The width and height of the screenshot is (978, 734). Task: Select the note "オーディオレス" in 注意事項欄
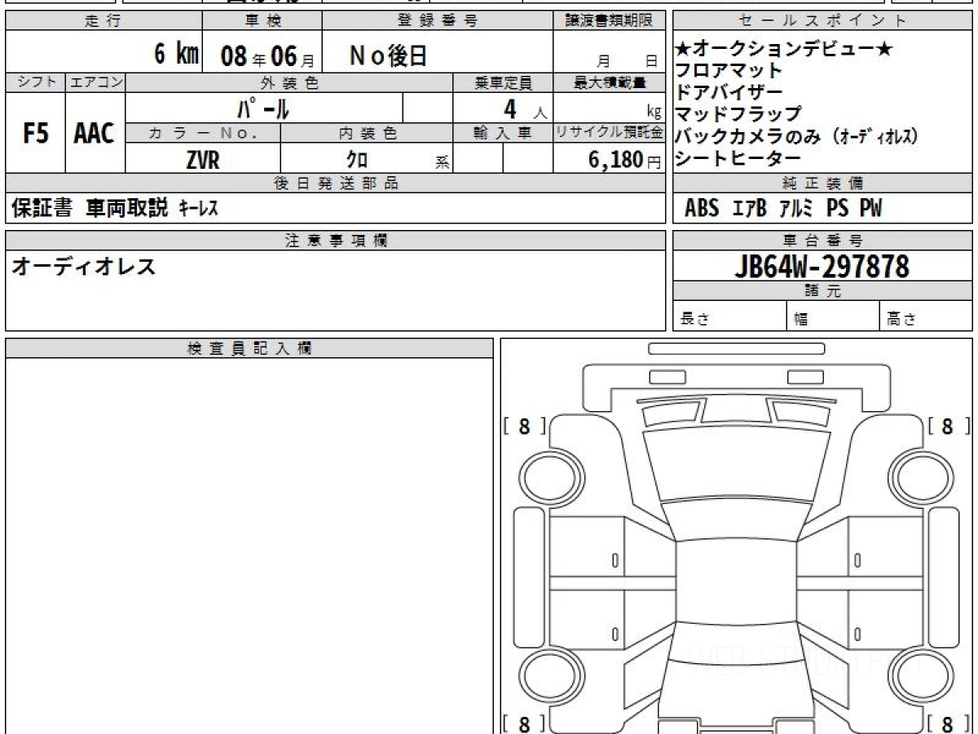point(83,266)
